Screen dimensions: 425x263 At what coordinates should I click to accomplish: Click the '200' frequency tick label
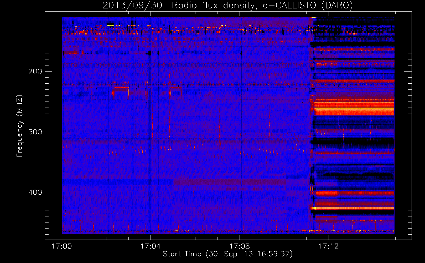(35, 71)
